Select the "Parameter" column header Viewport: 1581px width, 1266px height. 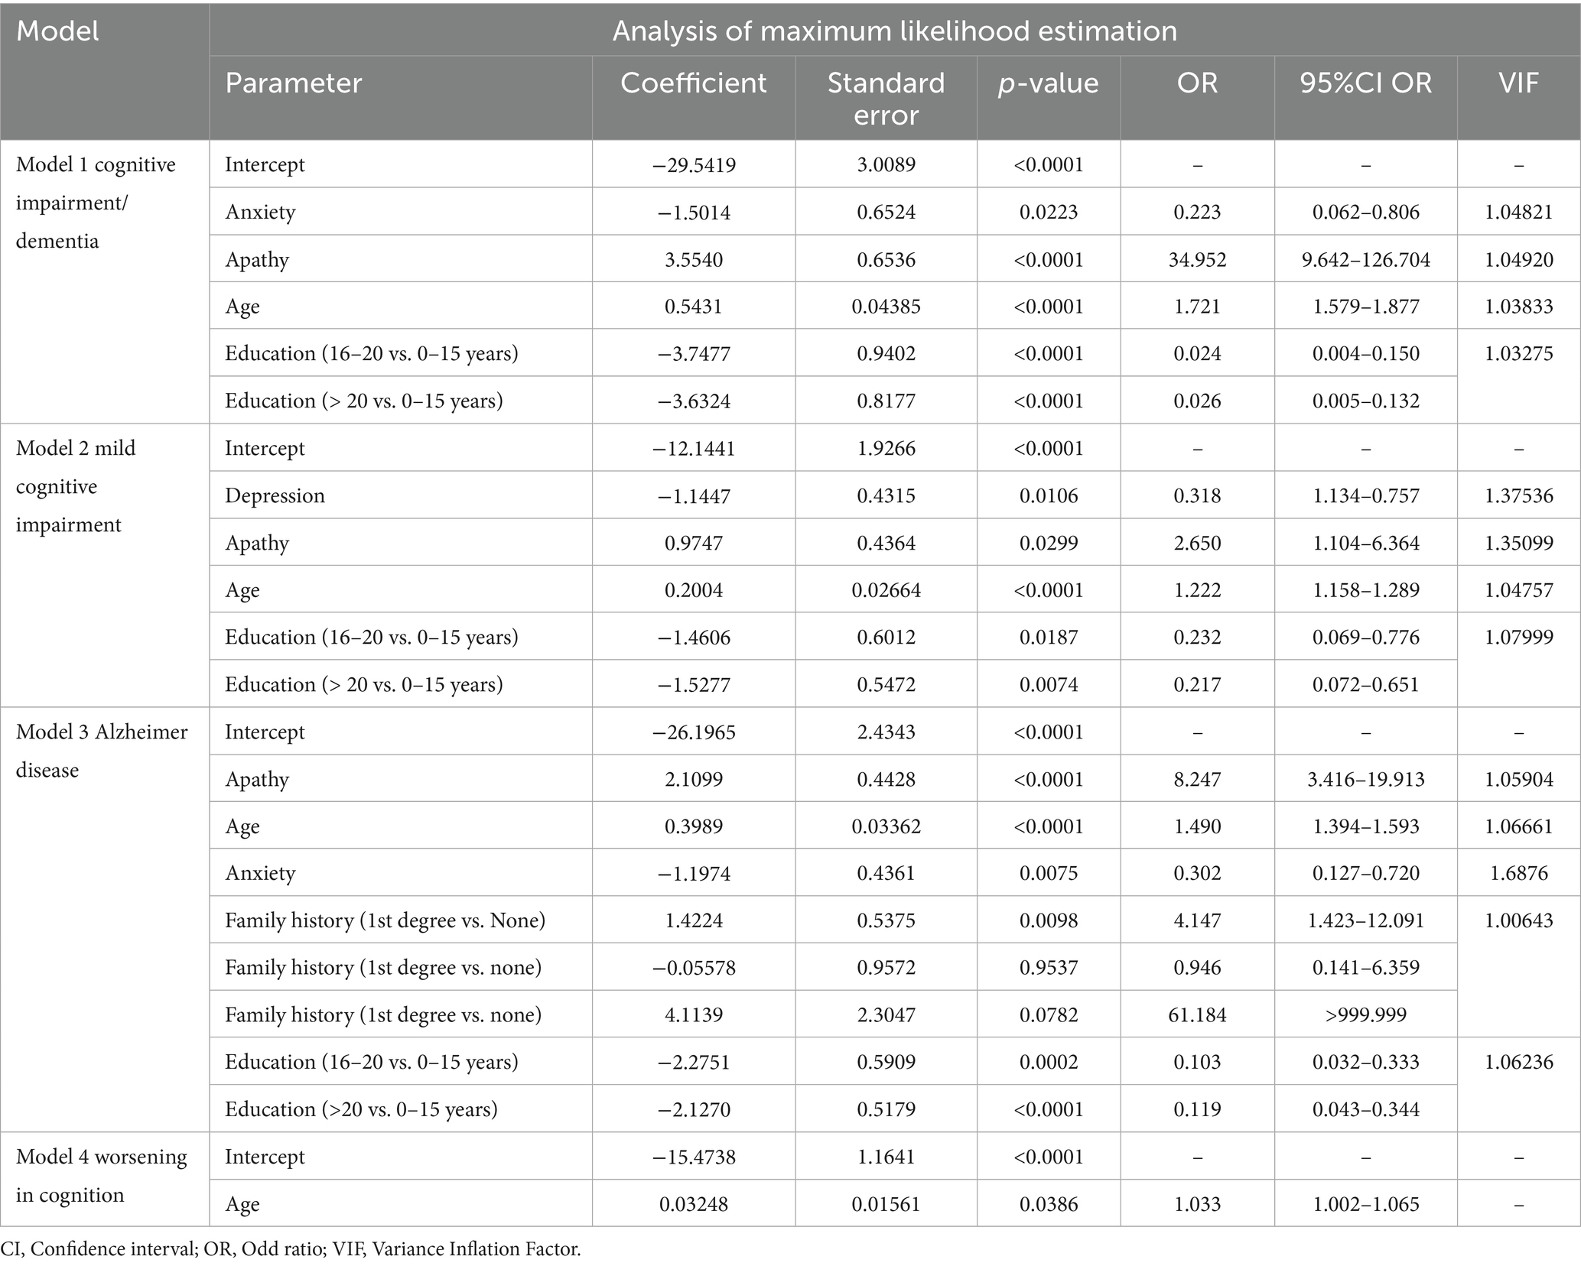293,83
